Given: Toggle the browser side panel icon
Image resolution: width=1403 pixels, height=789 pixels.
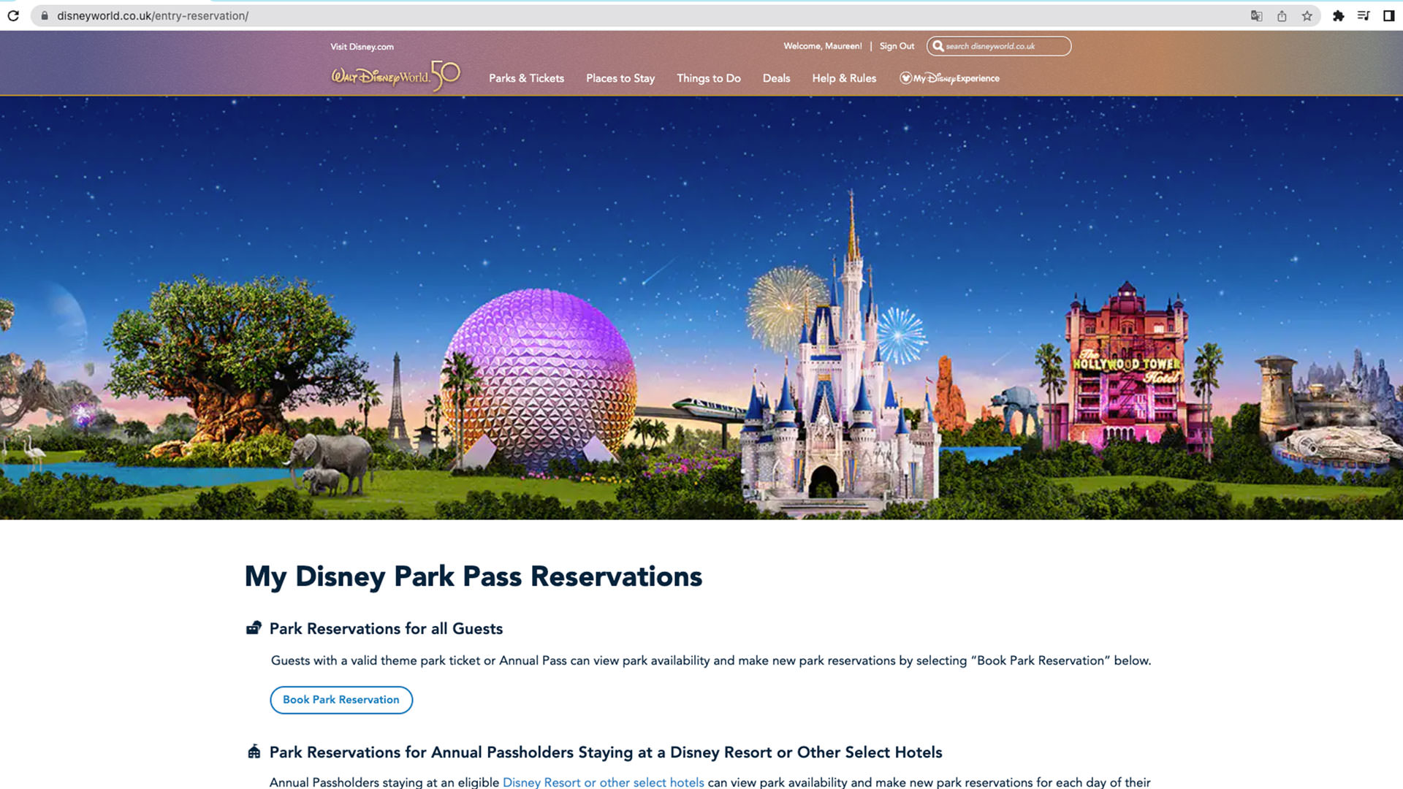Looking at the screenshot, I should pos(1388,15).
